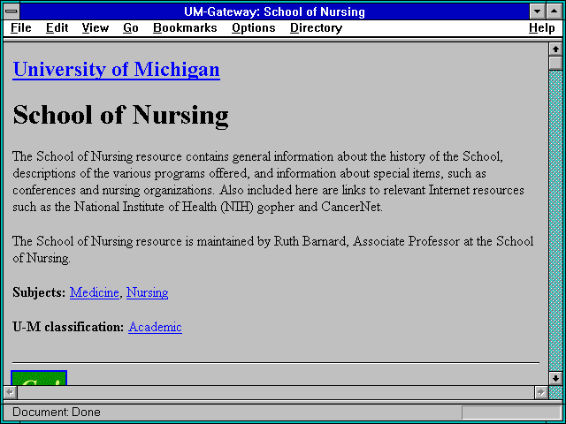Maximize the UM-Gateway window
This screenshot has width=566, height=424.
[x=555, y=11]
